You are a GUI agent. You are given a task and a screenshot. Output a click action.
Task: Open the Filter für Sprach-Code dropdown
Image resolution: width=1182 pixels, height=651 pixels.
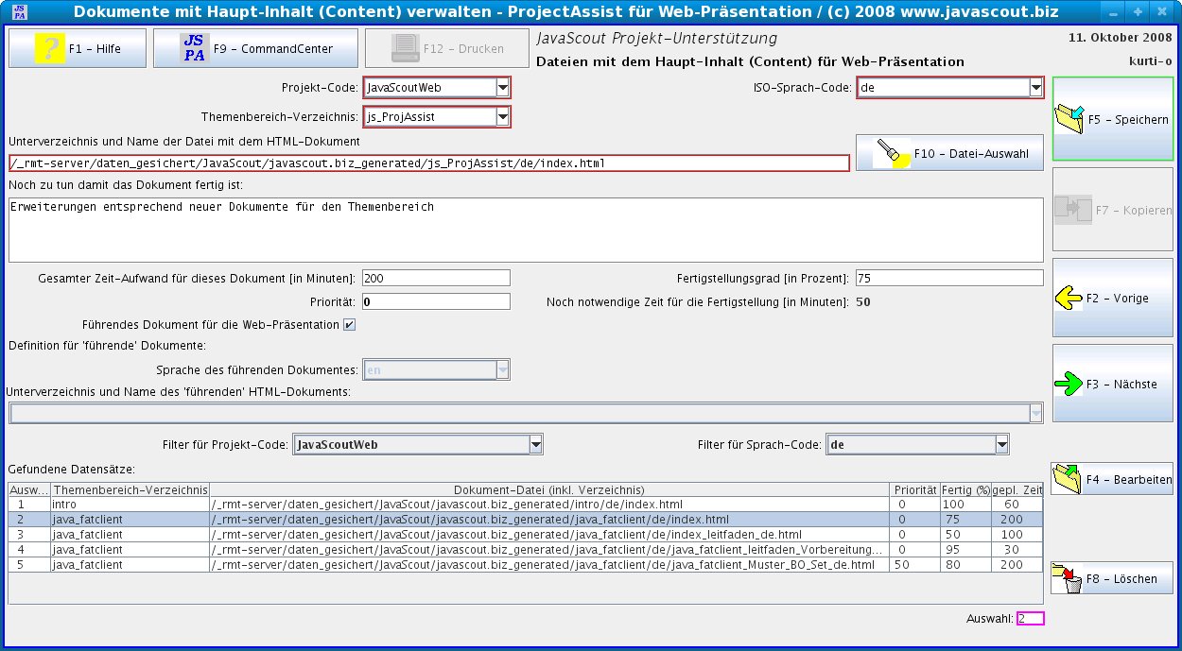coord(1000,445)
